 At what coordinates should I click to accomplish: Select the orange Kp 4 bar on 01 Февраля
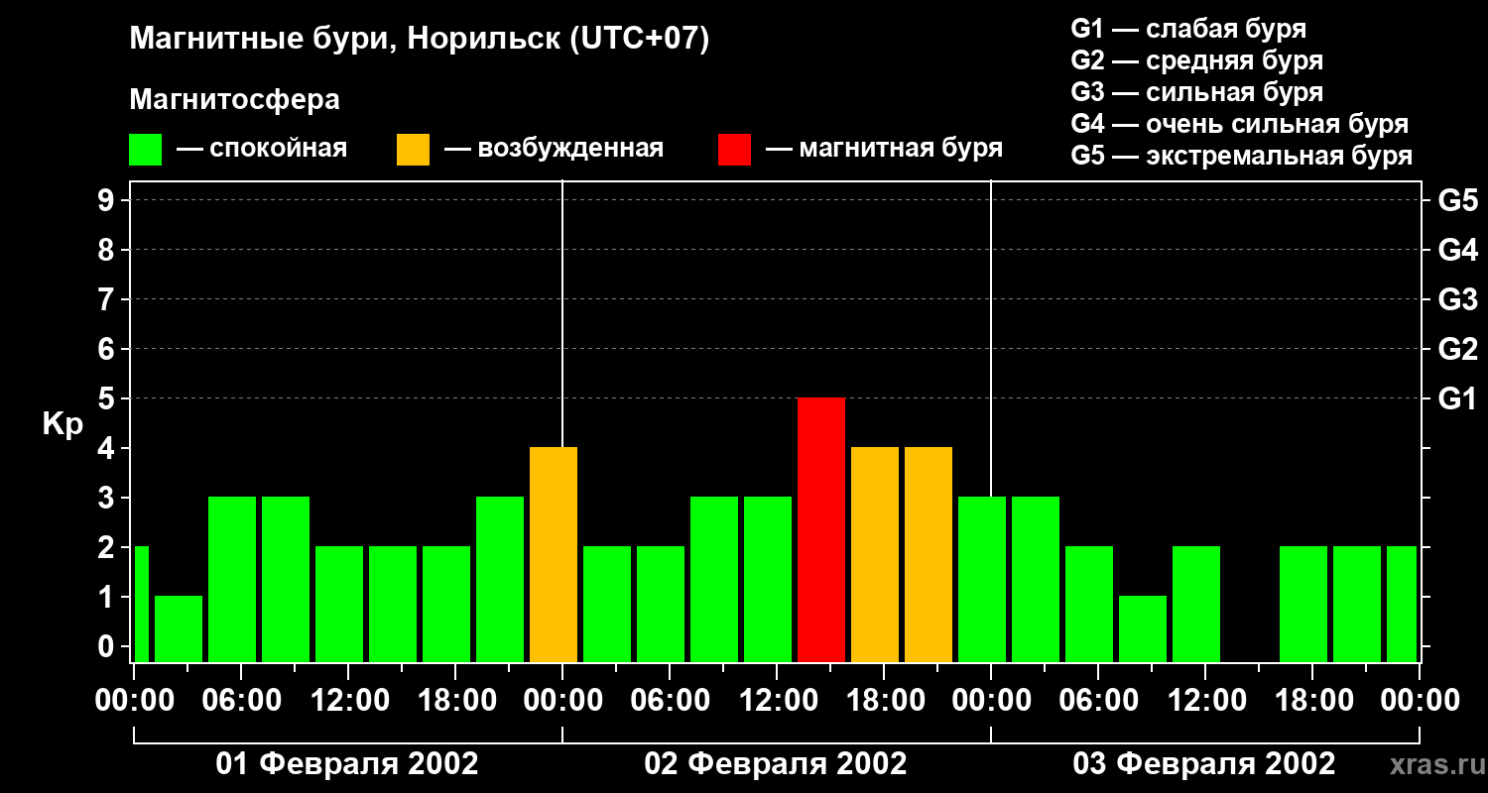(554, 554)
